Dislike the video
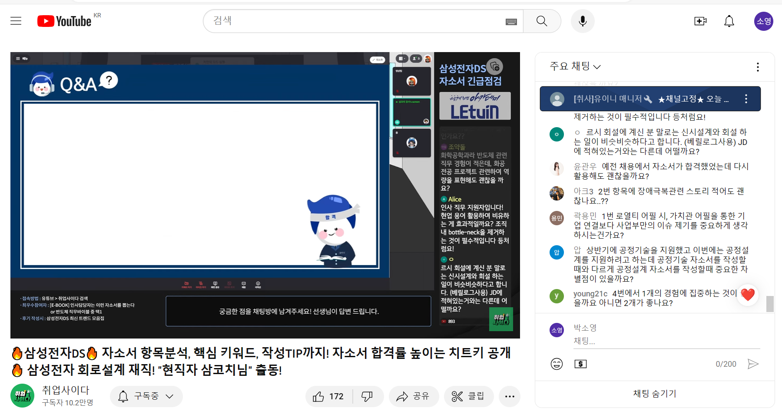 [368, 396]
